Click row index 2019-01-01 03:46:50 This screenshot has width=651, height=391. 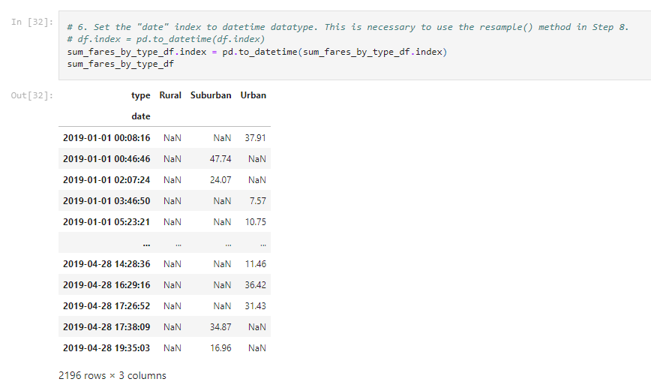point(106,200)
